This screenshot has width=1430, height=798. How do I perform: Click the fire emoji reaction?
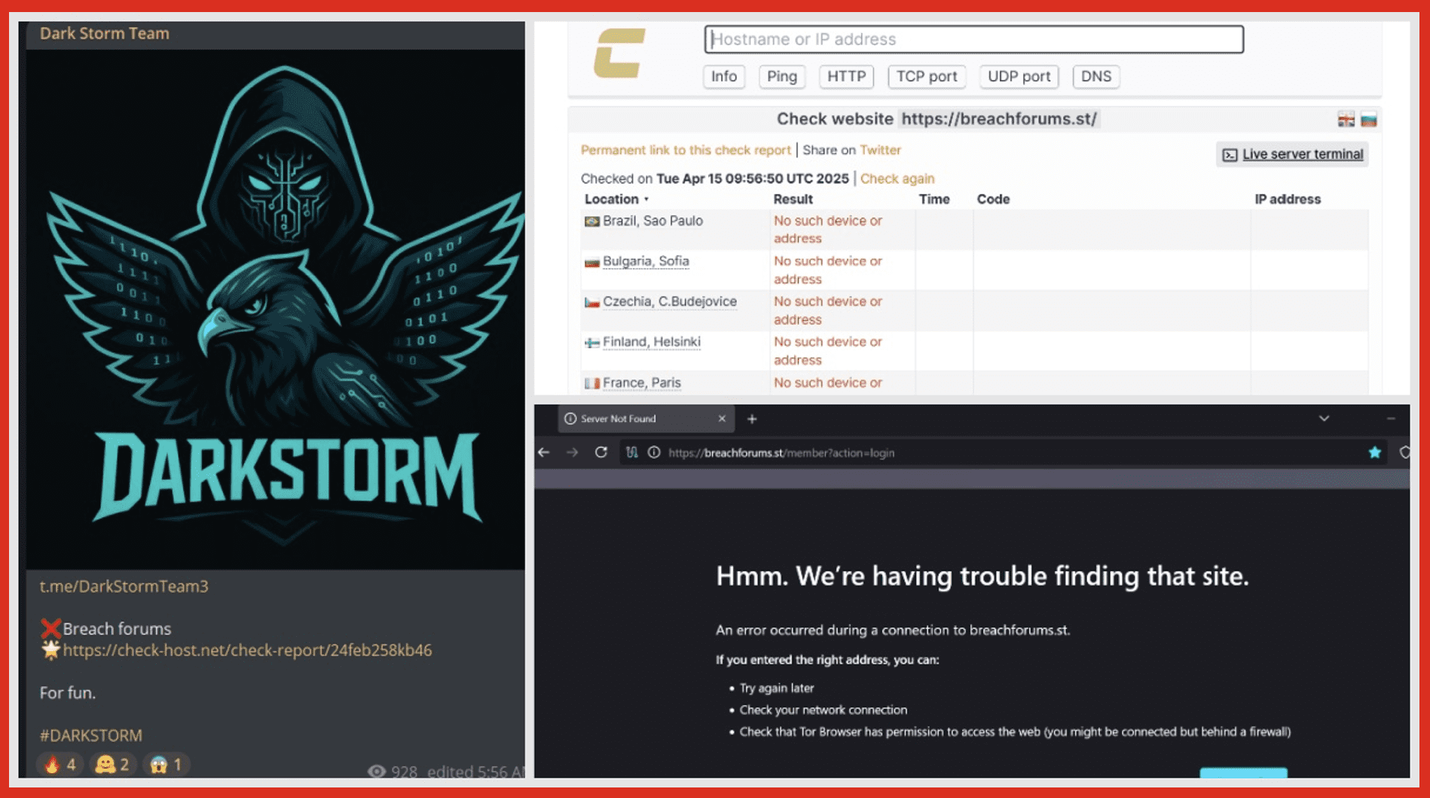pos(60,765)
